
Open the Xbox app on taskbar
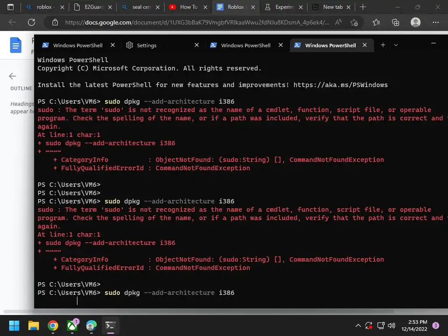(x=72, y=325)
